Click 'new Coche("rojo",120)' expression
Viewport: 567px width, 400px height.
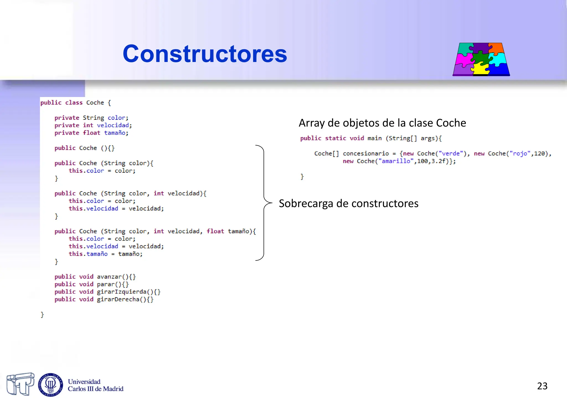pyautogui.click(x=511, y=153)
